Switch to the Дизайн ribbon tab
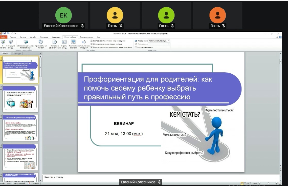288x186 pixels. click(33, 37)
